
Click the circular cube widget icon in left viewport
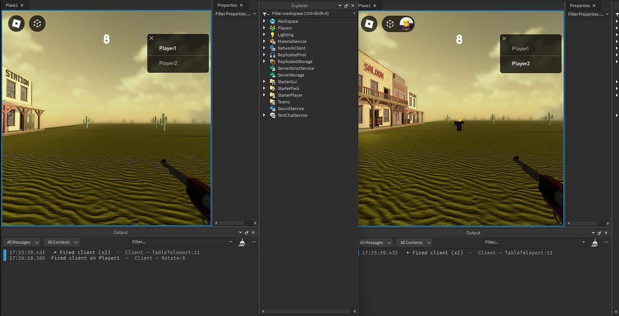coord(37,23)
